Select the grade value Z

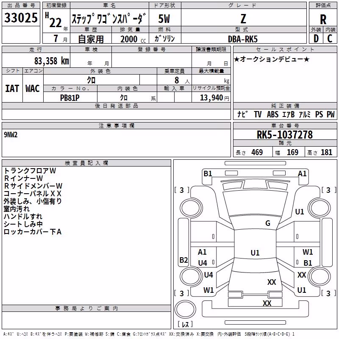[x=243, y=19]
